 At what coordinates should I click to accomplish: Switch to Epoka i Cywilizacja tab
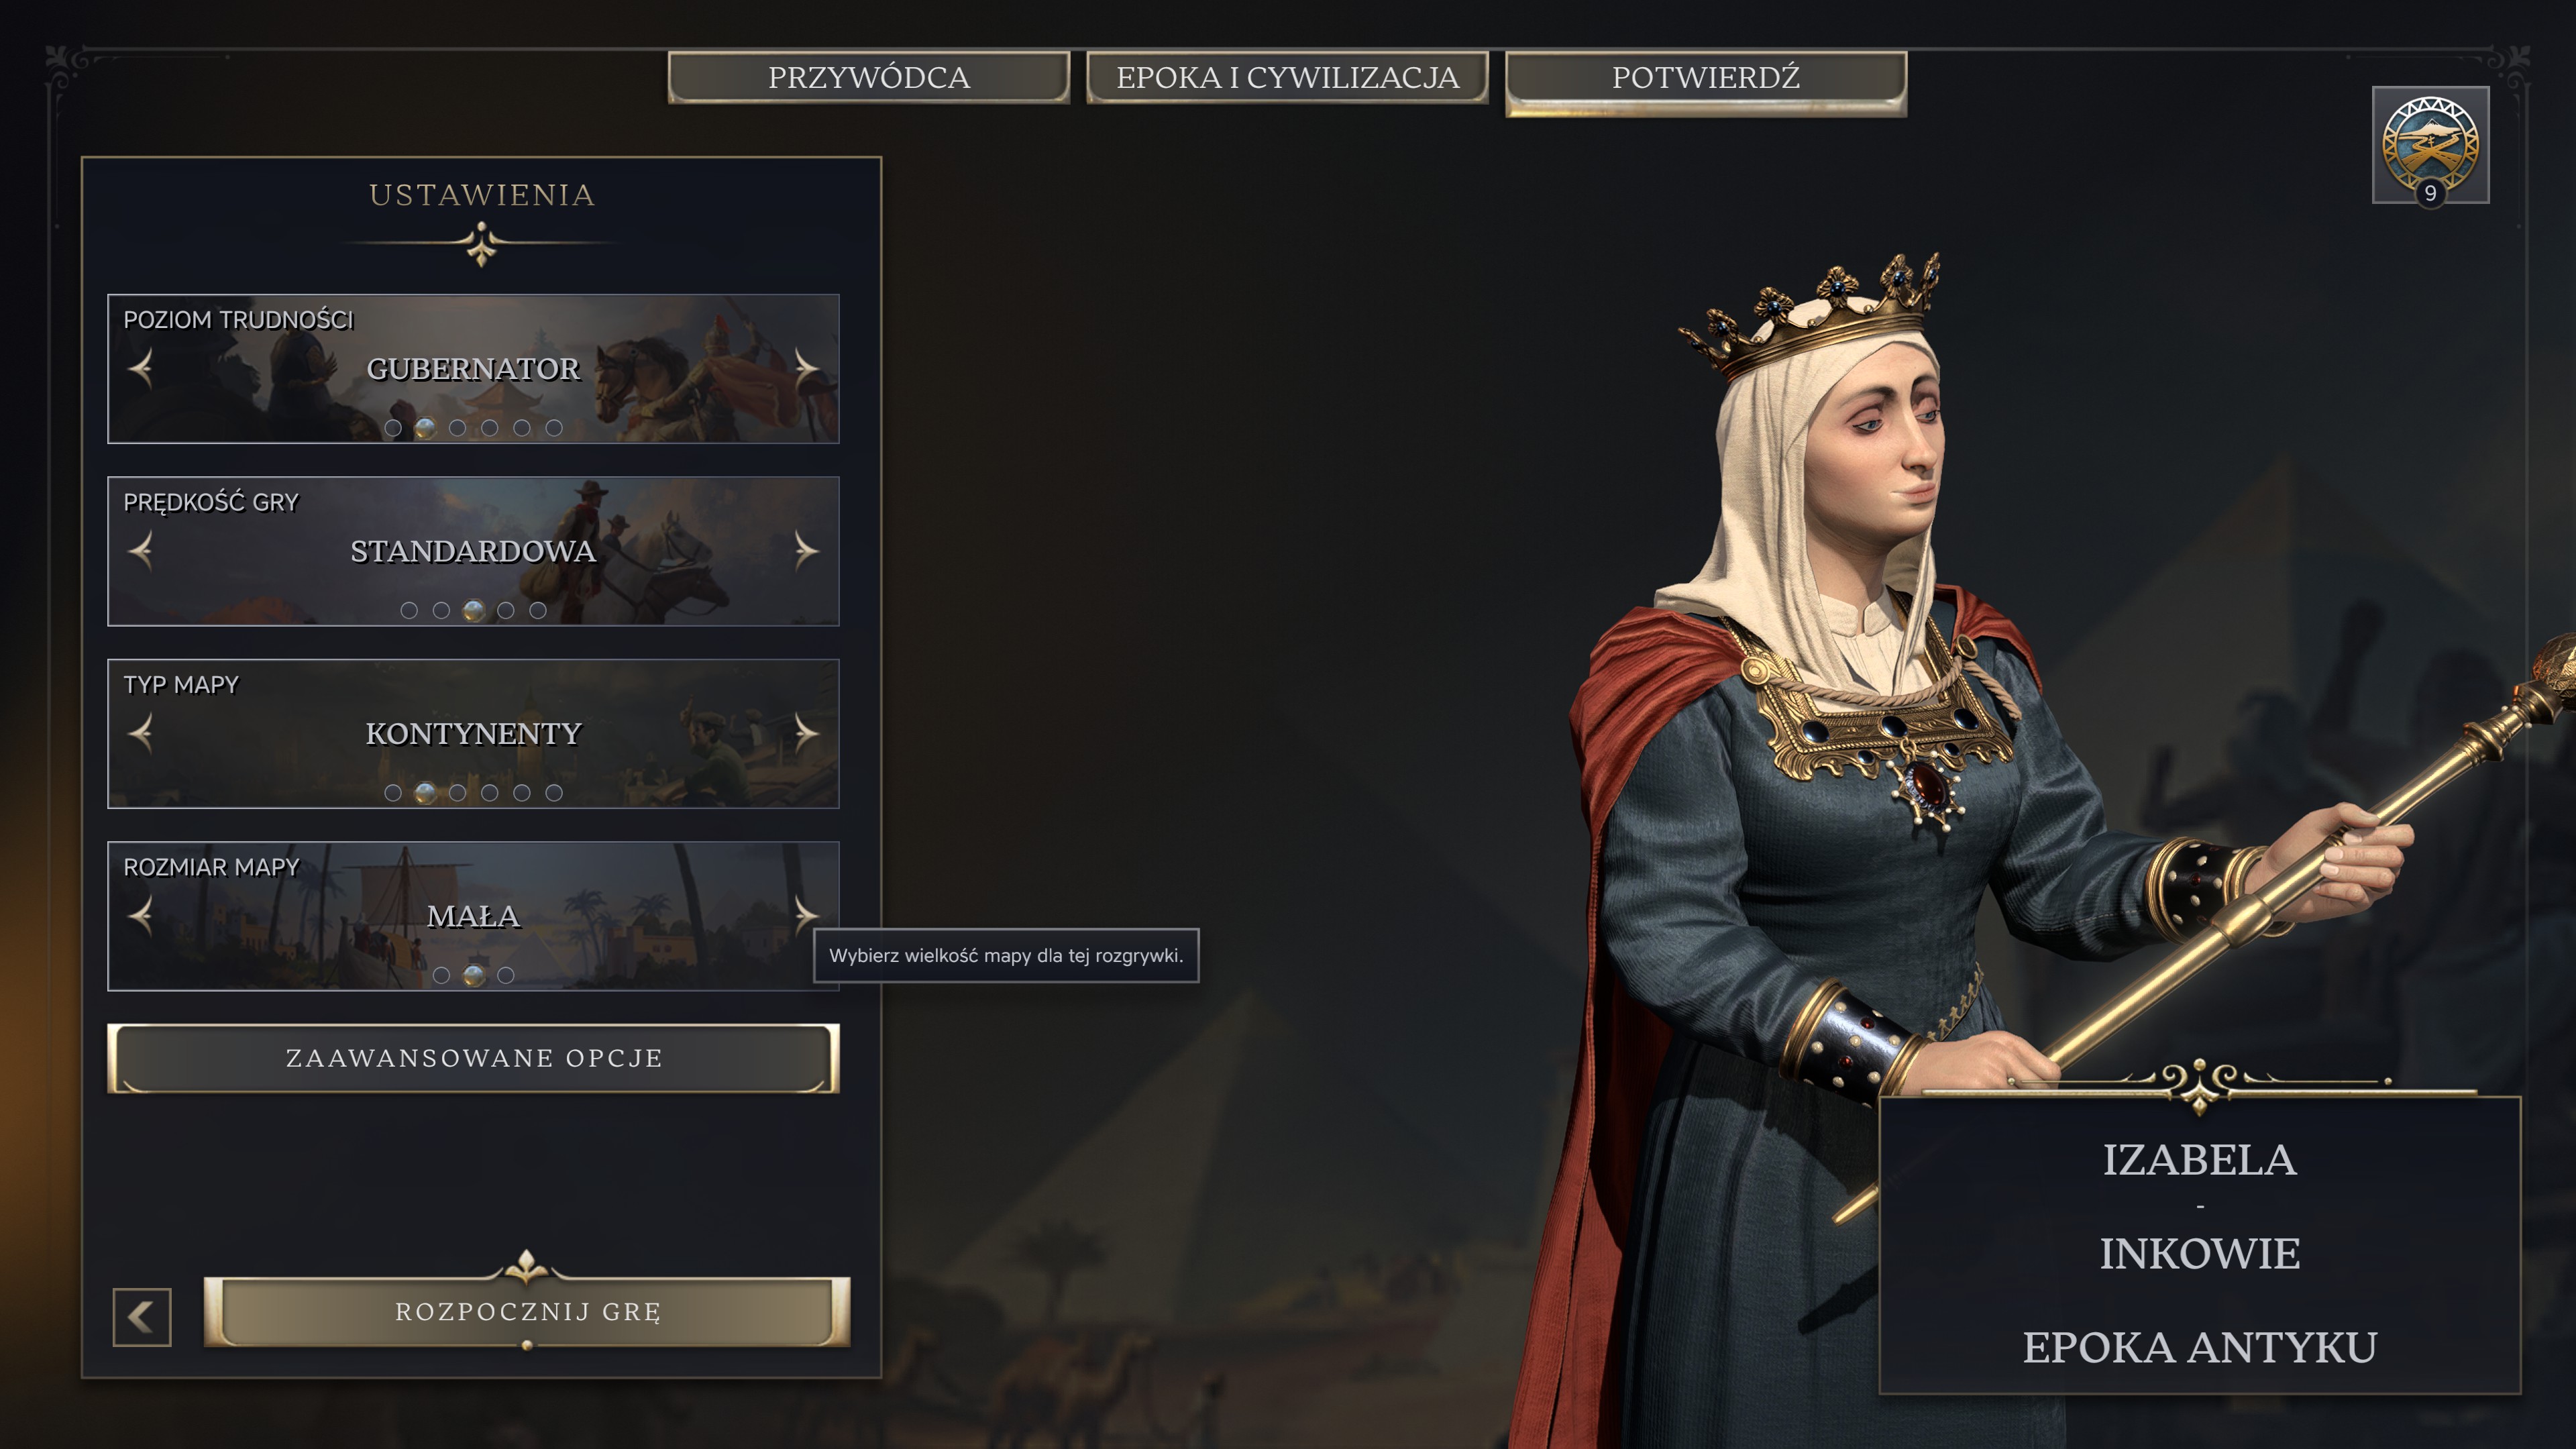1288,78
